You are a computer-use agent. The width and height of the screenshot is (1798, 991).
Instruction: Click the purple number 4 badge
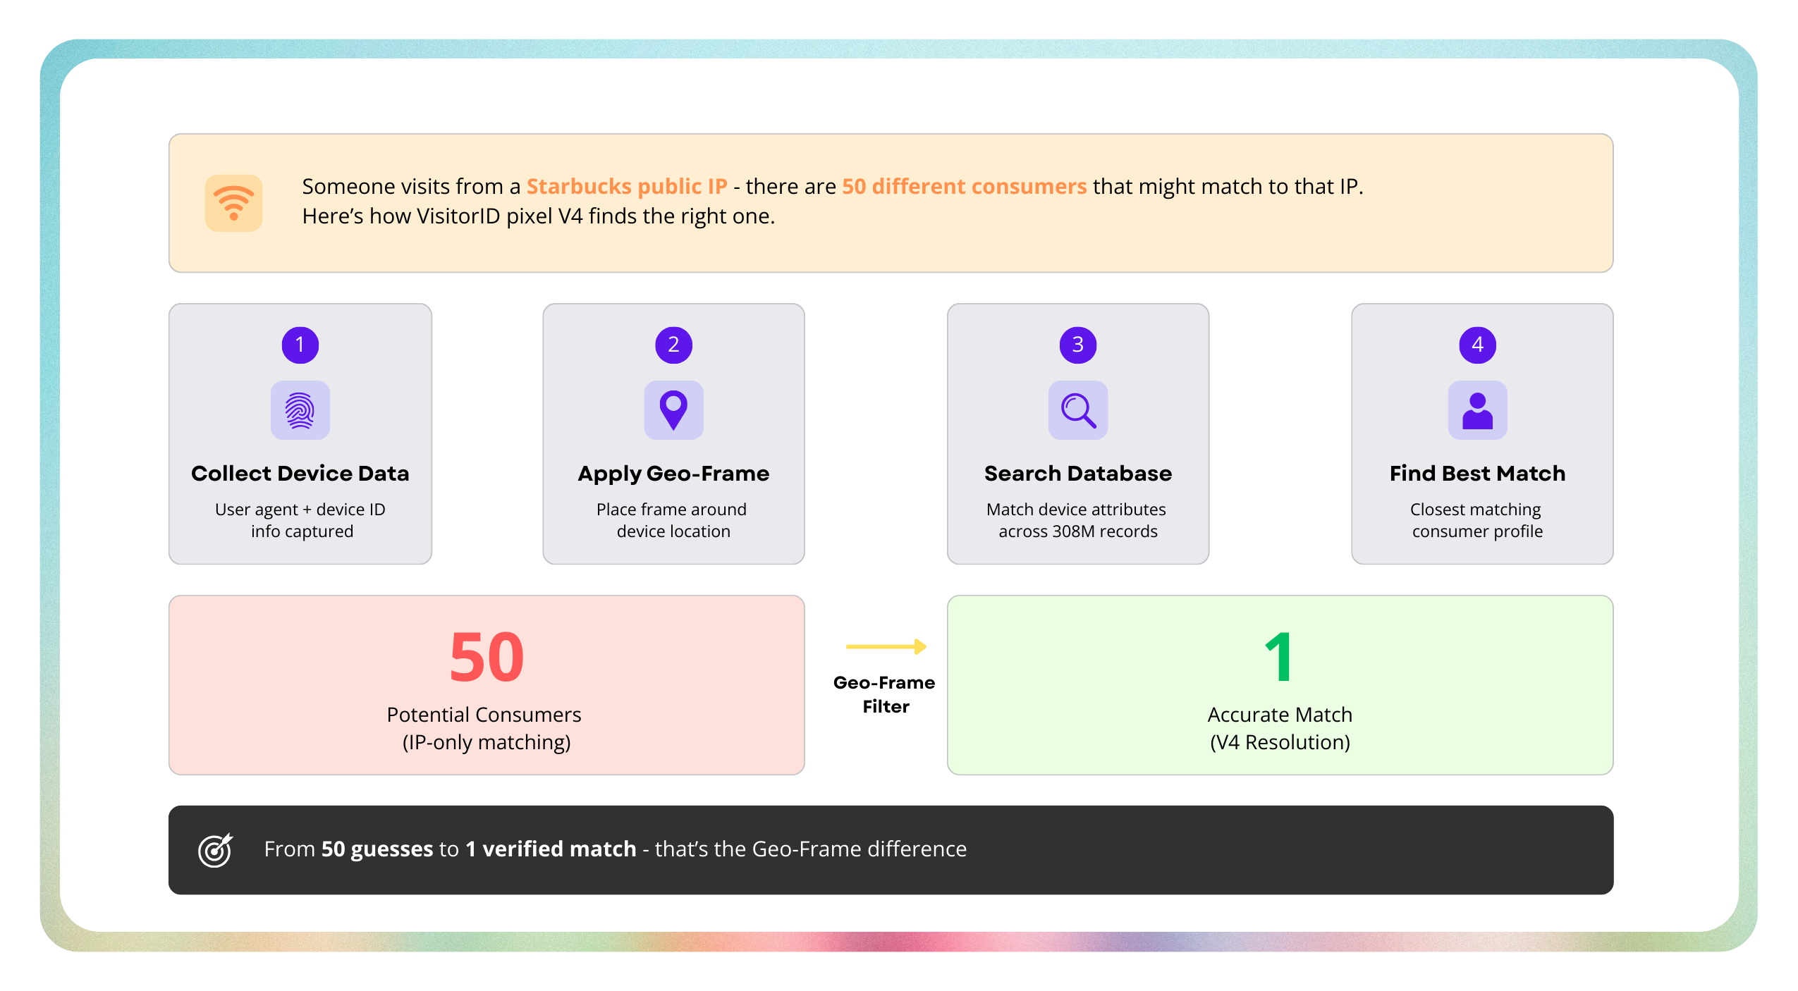1477,345
